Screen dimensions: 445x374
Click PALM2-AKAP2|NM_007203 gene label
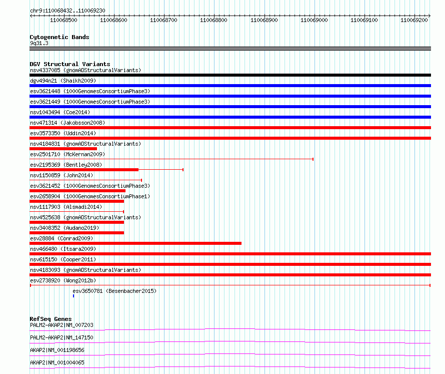[61, 325]
